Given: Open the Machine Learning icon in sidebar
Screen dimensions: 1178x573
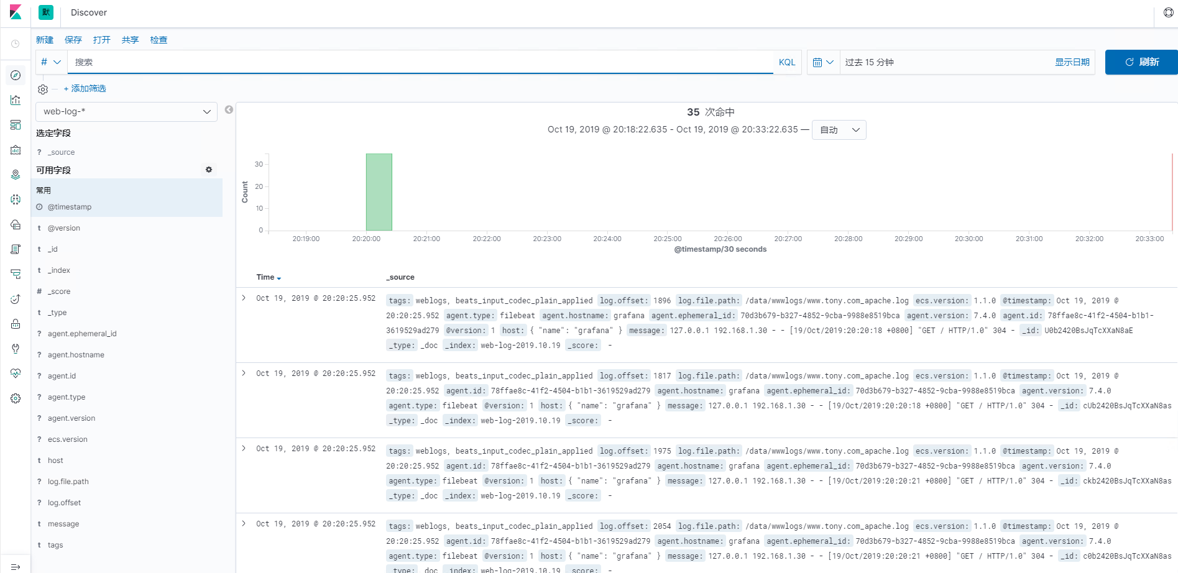Looking at the screenshot, I should (16, 199).
